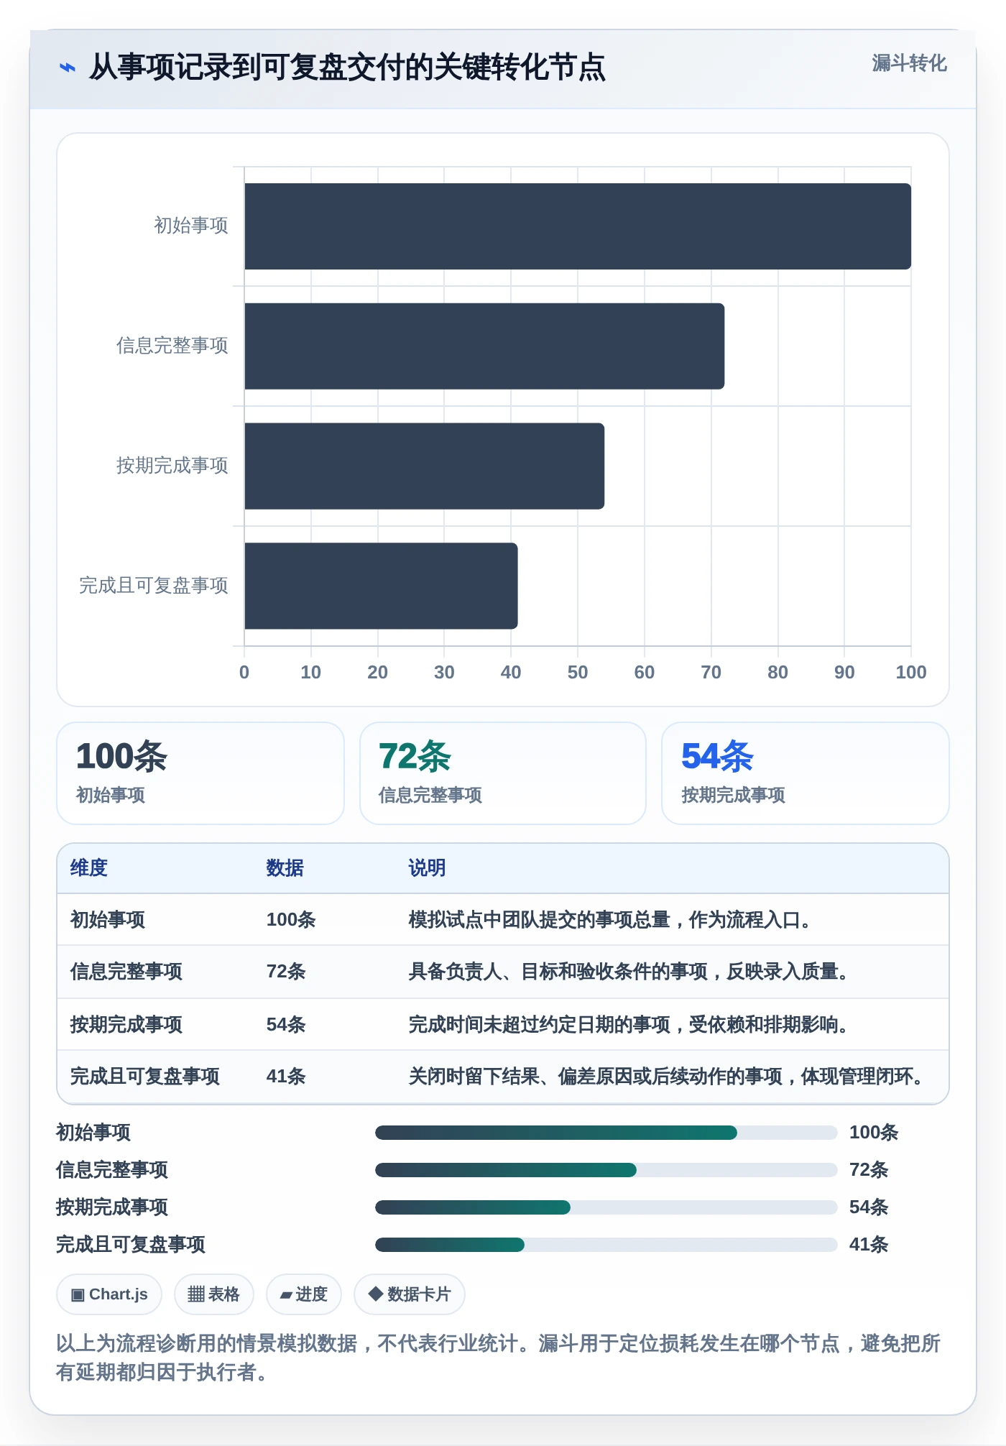Select the 数据卡片 tag chip

(410, 1294)
